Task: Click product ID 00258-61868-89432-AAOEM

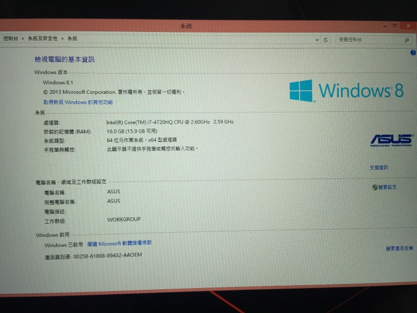Action: [x=108, y=255]
